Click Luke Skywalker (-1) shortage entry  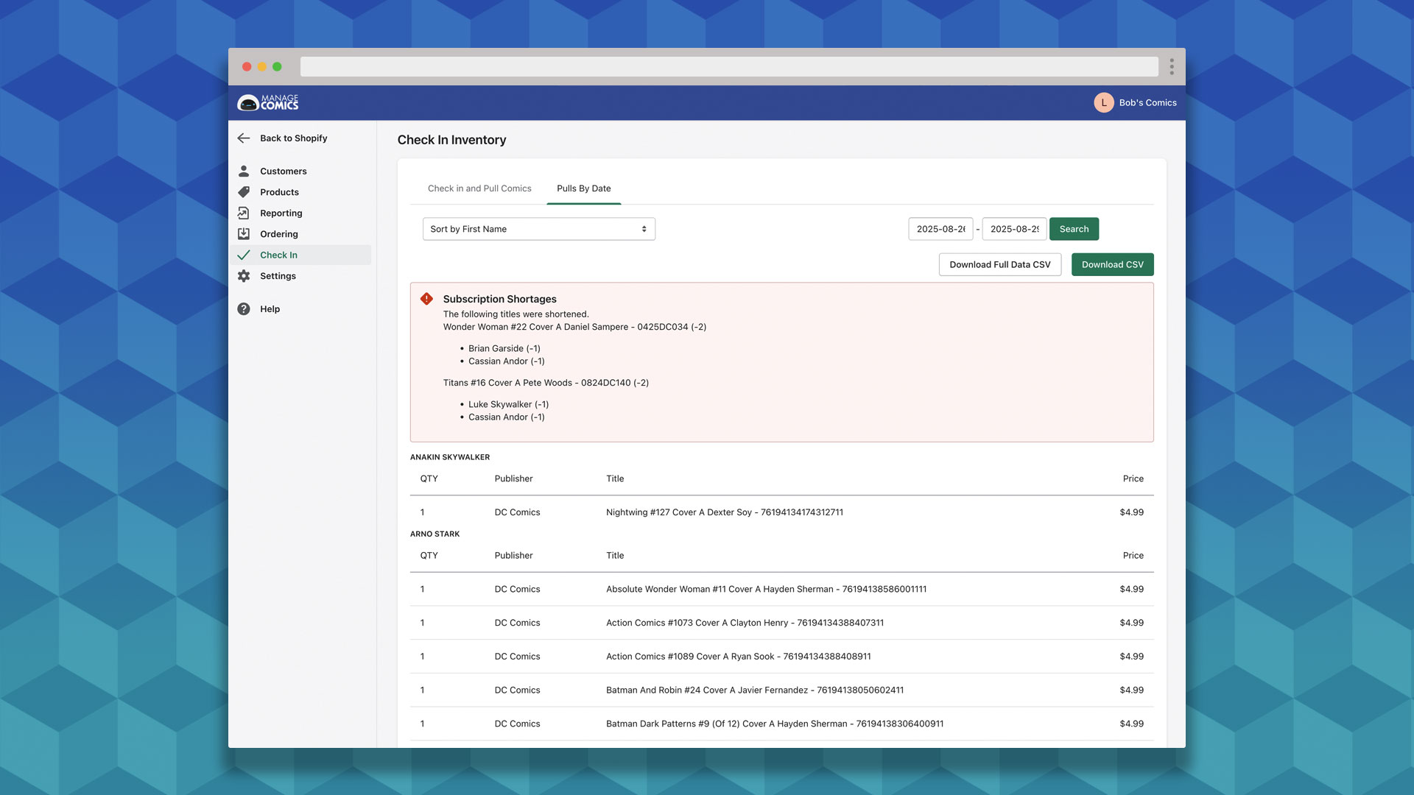click(508, 405)
